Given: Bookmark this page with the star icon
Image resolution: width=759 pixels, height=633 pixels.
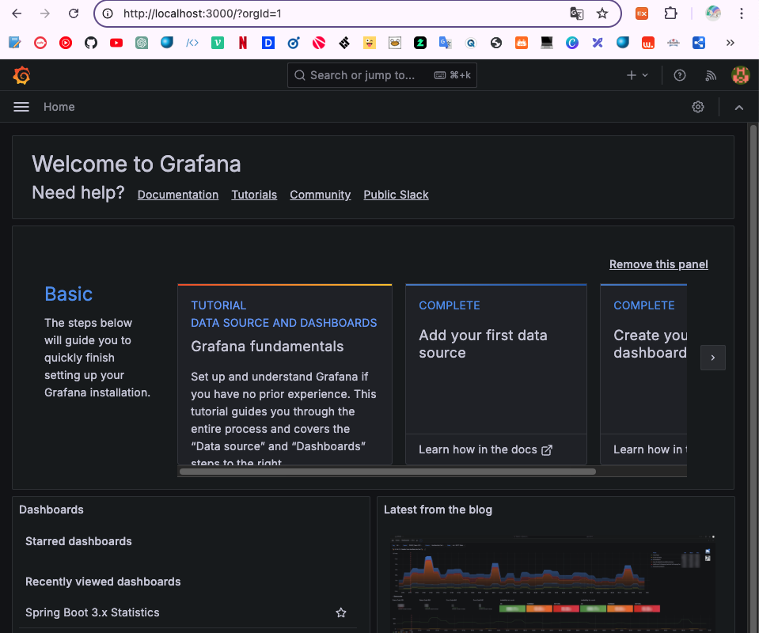Looking at the screenshot, I should point(602,13).
